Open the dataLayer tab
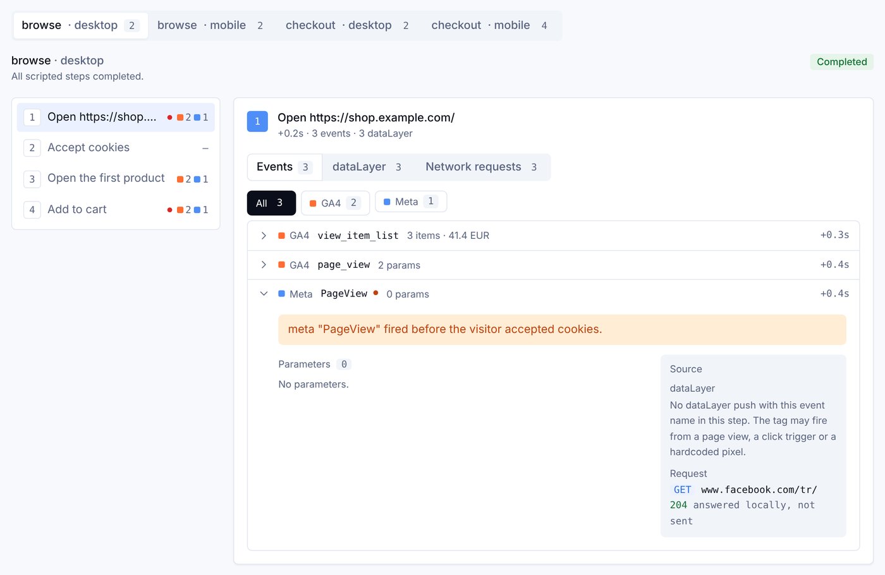 367,167
